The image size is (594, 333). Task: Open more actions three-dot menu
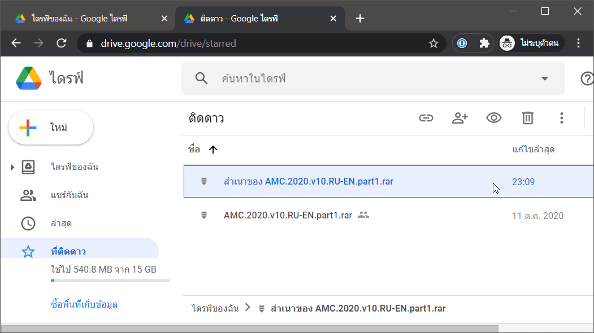click(561, 118)
